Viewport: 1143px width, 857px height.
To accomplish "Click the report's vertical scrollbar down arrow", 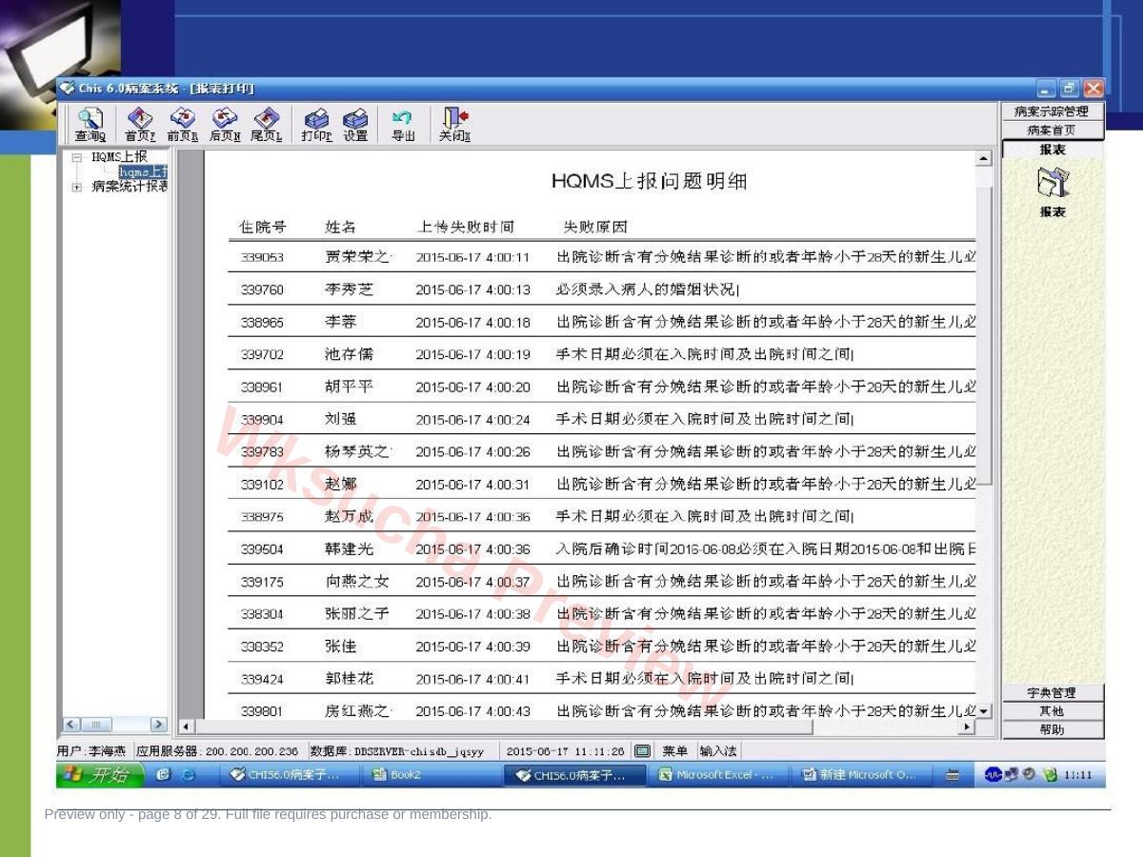I will point(984,710).
